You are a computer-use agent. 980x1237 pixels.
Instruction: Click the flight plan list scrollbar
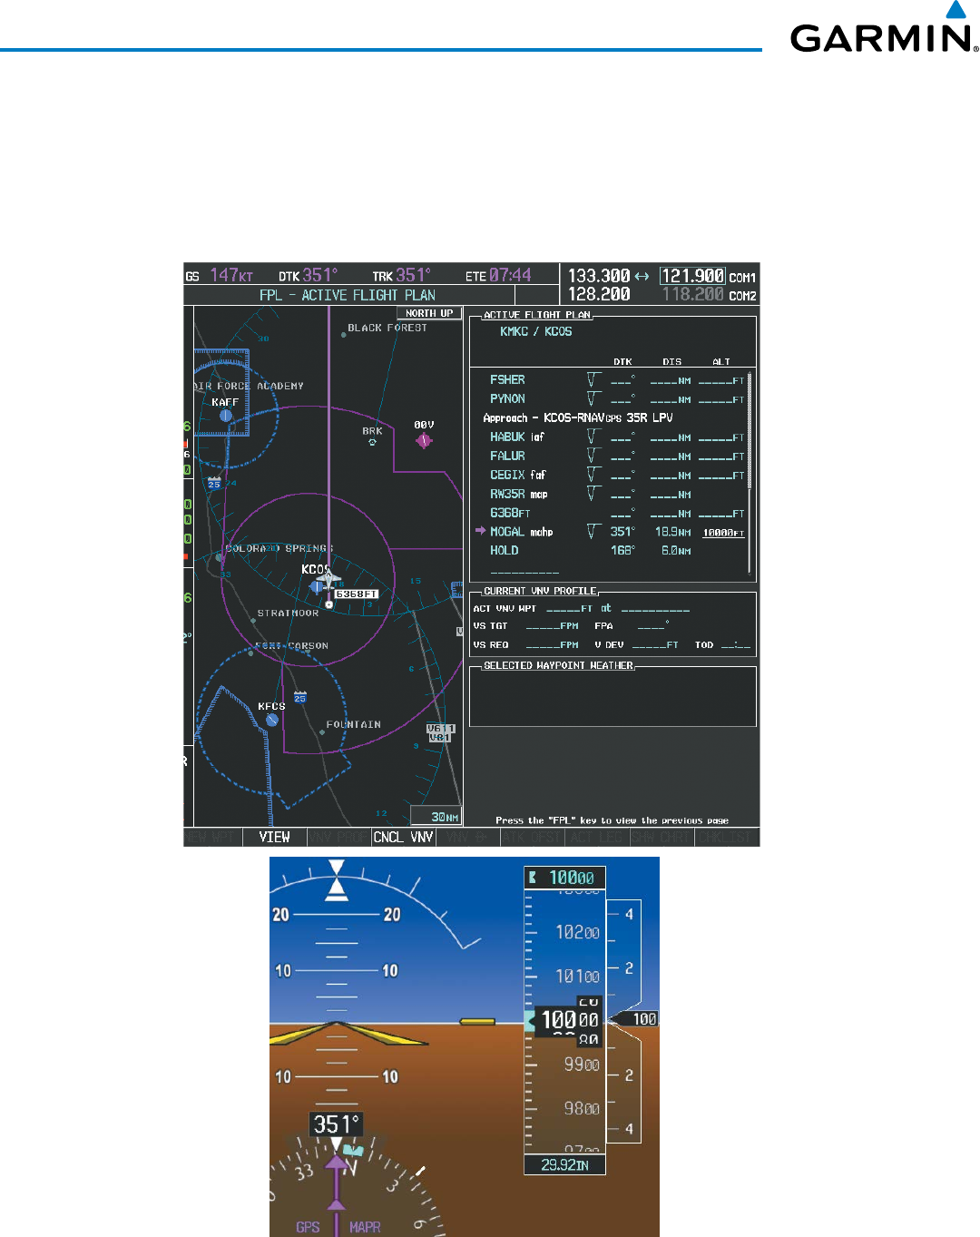750,472
